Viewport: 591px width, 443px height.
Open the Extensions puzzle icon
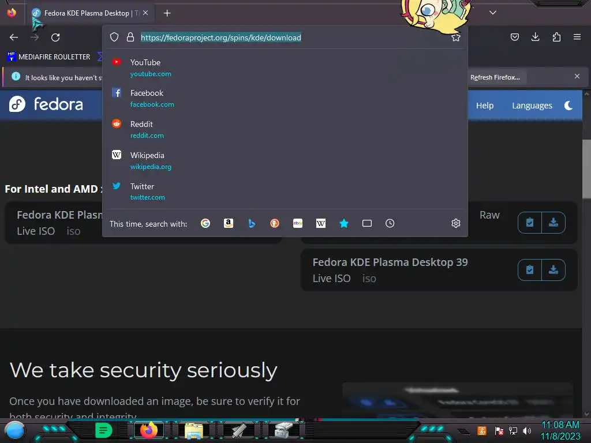[x=556, y=37]
